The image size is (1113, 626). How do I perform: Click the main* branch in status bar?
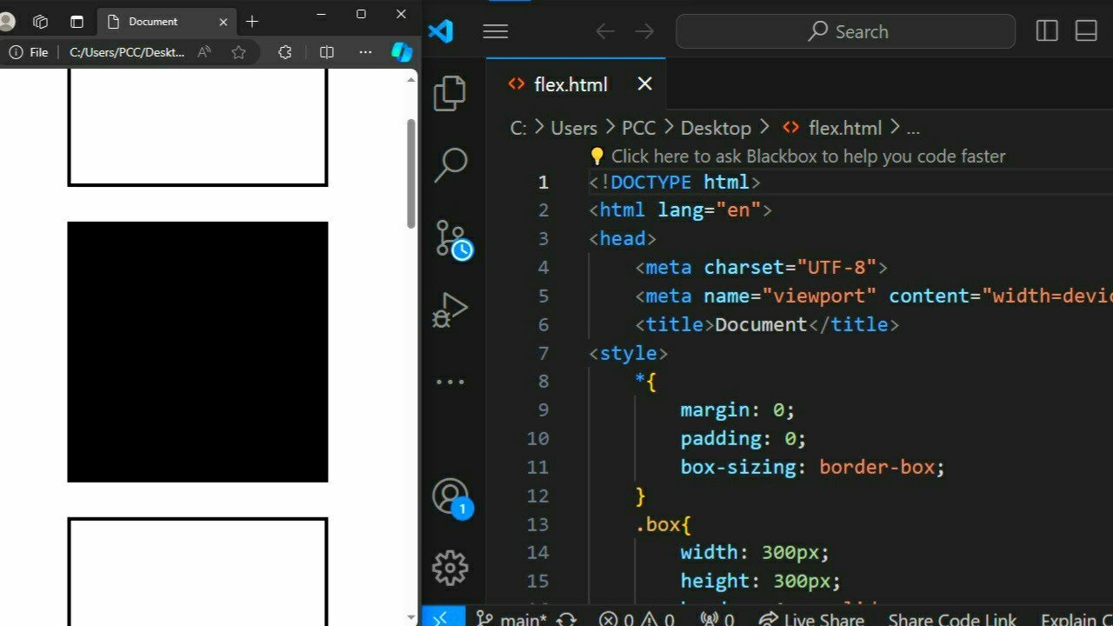point(511,619)
